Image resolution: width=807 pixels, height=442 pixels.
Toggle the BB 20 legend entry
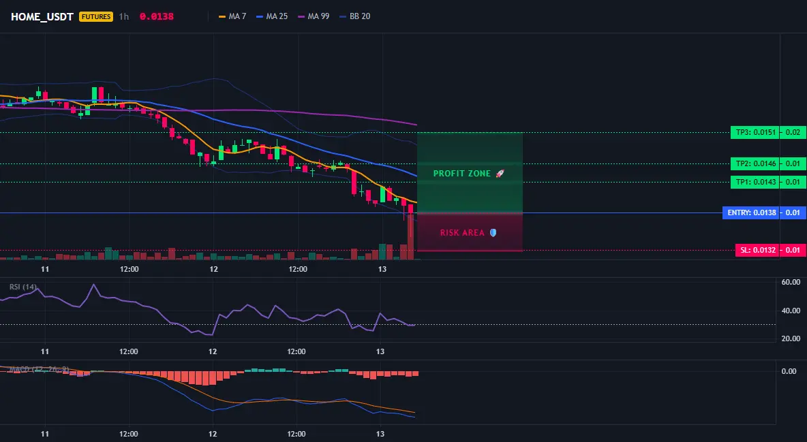tap(355, 16)
